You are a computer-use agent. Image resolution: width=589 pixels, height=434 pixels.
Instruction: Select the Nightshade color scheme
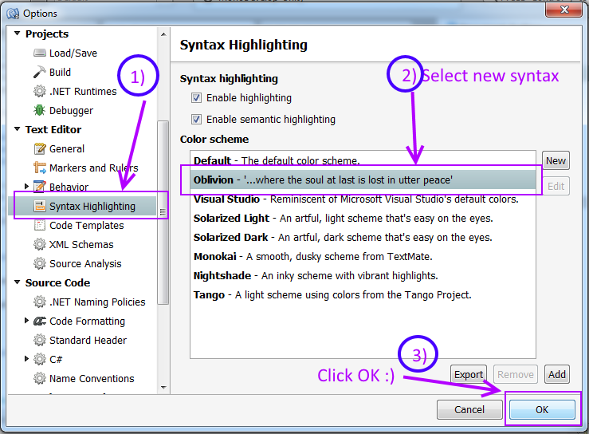(363, 276)
